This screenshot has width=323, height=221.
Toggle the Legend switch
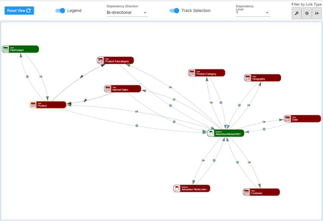60,11
